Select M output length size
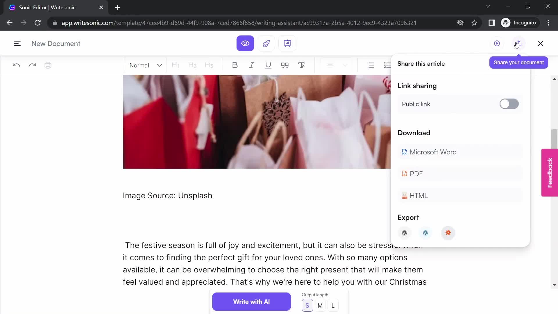Image resolution: width=558 pixels, height=314 pixels. (x=320, y=306)
